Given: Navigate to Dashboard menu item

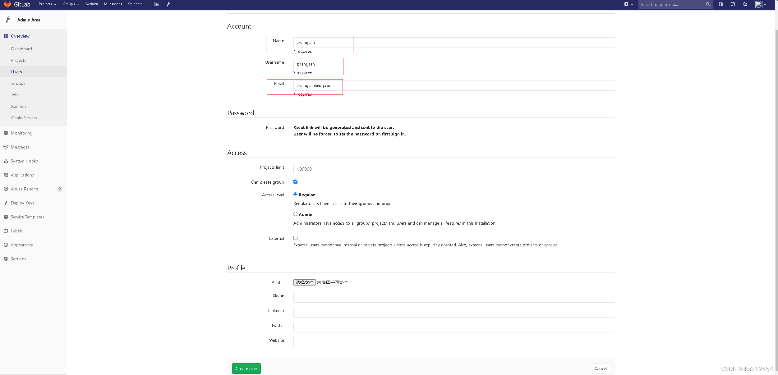Looking at the screenshot, I should [x=21, y=48].
